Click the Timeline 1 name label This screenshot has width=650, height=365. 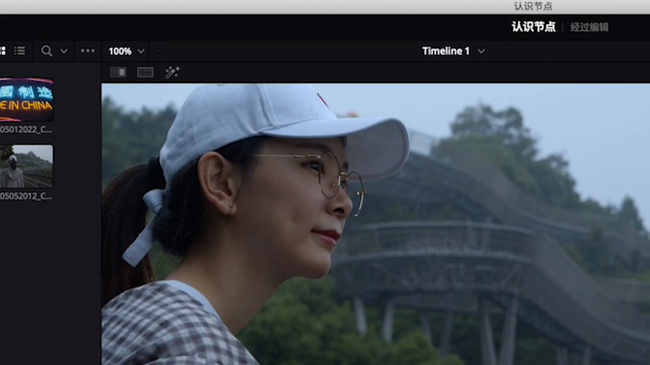(x=446, y=51)
